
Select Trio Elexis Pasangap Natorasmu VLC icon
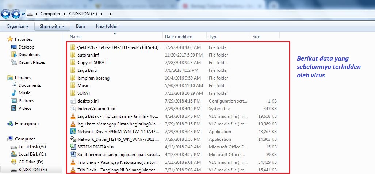click(73, 162)
